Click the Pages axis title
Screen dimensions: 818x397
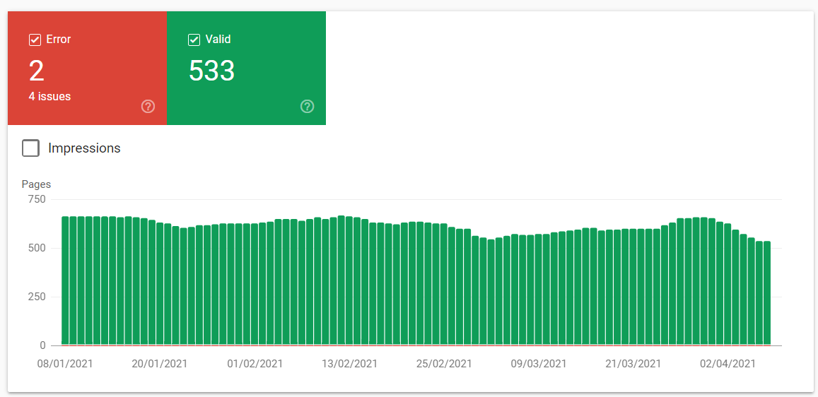[37, 184]
